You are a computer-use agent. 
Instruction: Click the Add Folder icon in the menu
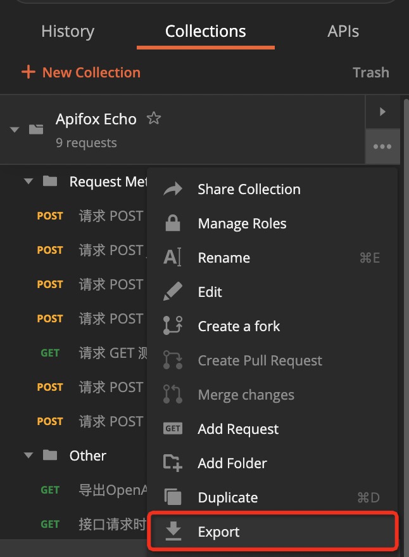(172, 463)
